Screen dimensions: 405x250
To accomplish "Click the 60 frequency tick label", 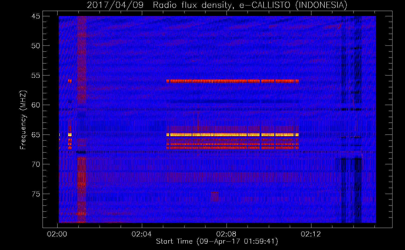I will click(x=36, y=105).
